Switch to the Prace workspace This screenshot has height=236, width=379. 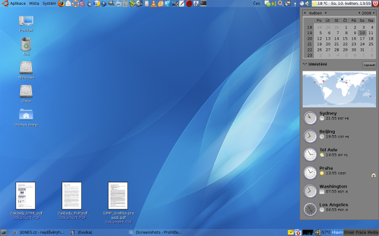coord(361,232)
